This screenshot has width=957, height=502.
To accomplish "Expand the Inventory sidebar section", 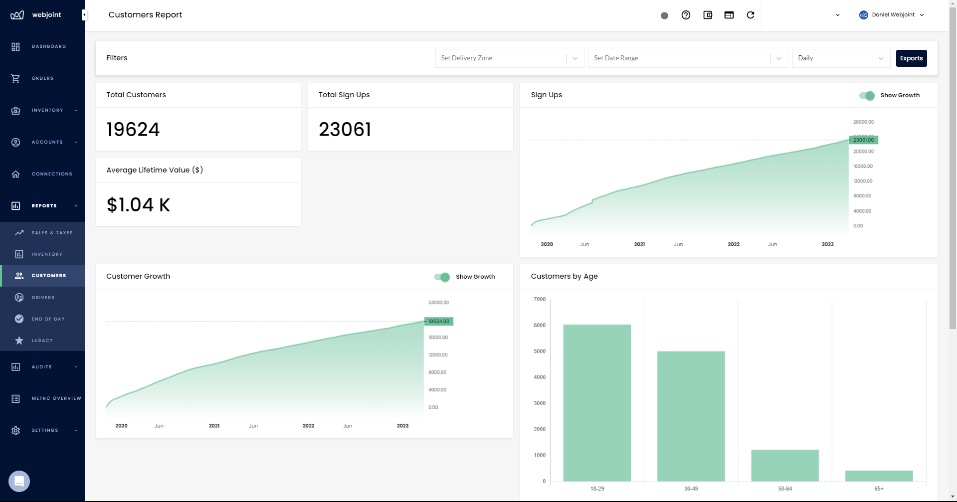I will click(47, 110).
